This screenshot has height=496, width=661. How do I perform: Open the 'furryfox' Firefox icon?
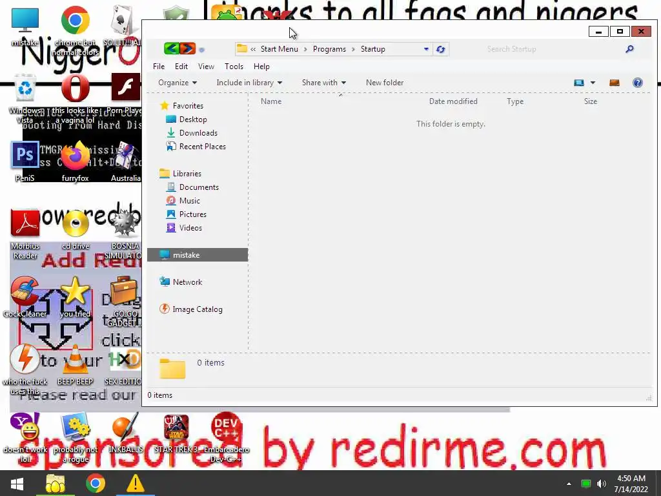coord(75,156)
